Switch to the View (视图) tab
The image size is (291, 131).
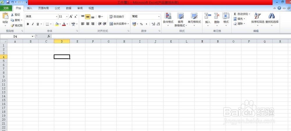pos(91,8)
